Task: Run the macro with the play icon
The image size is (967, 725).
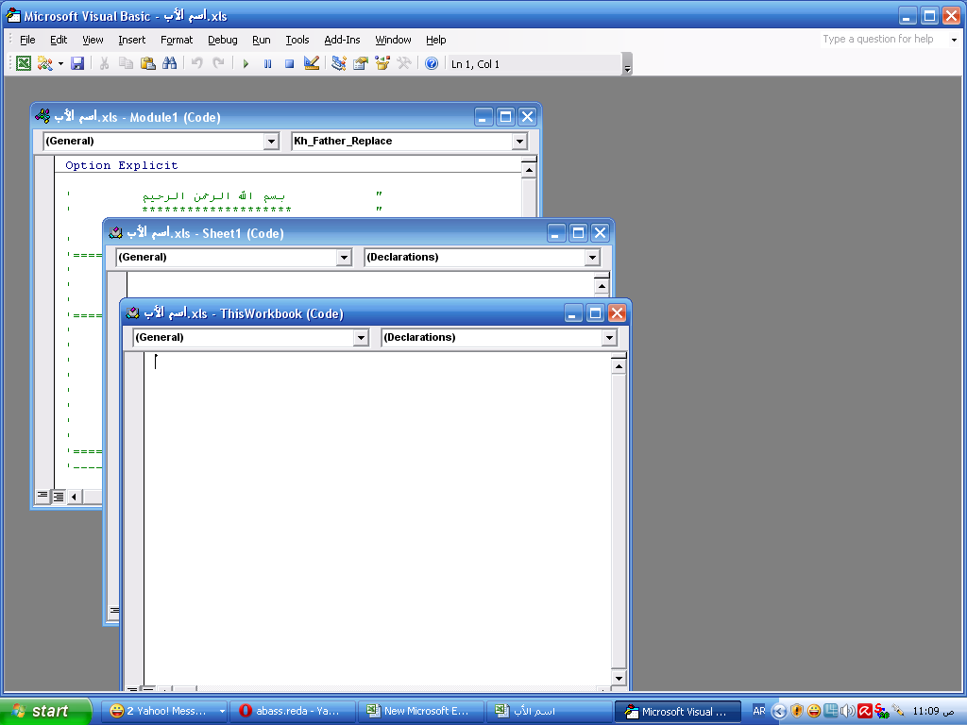Action: [x=246, y=63]
